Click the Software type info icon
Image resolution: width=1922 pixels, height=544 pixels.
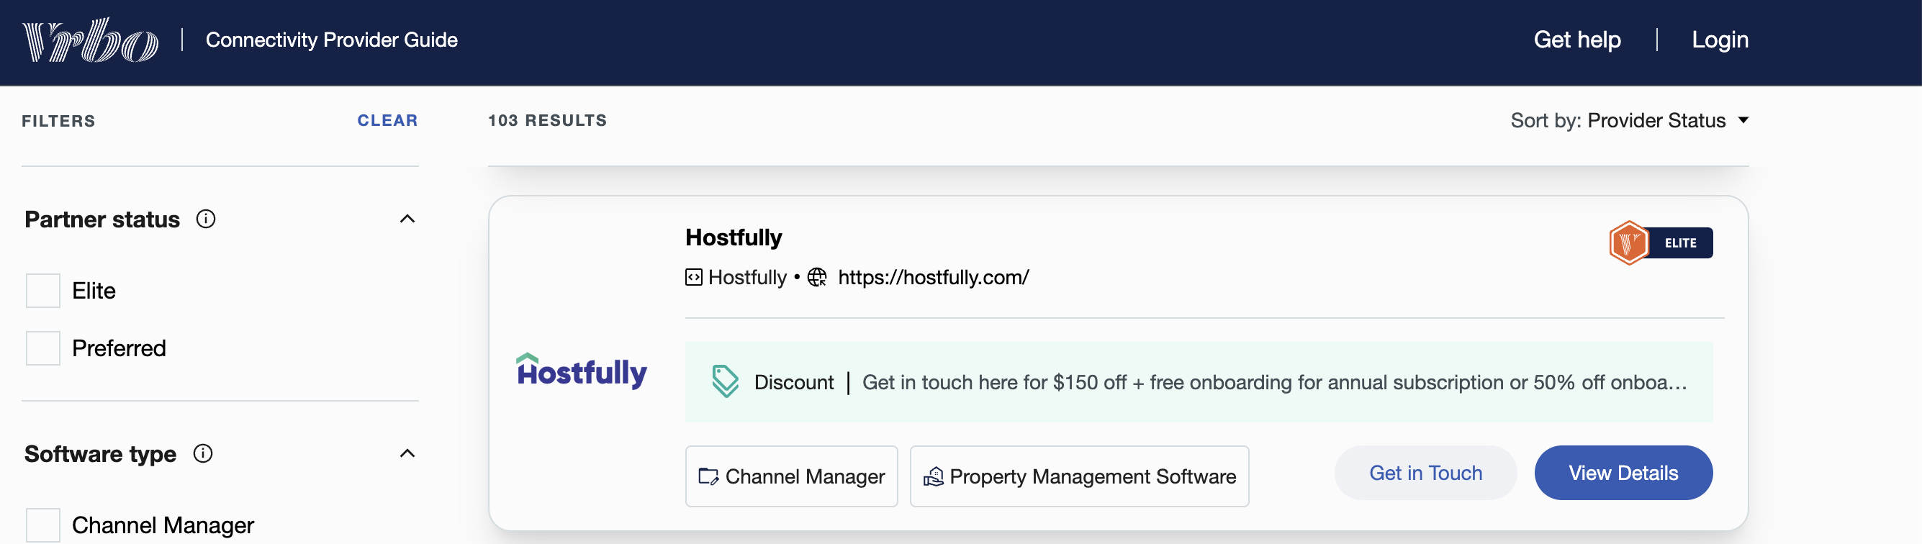pyautogui.click(x=202, y=453)
